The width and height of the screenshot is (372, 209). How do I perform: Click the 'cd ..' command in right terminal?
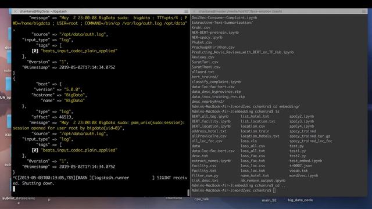(x=280, y=185)
